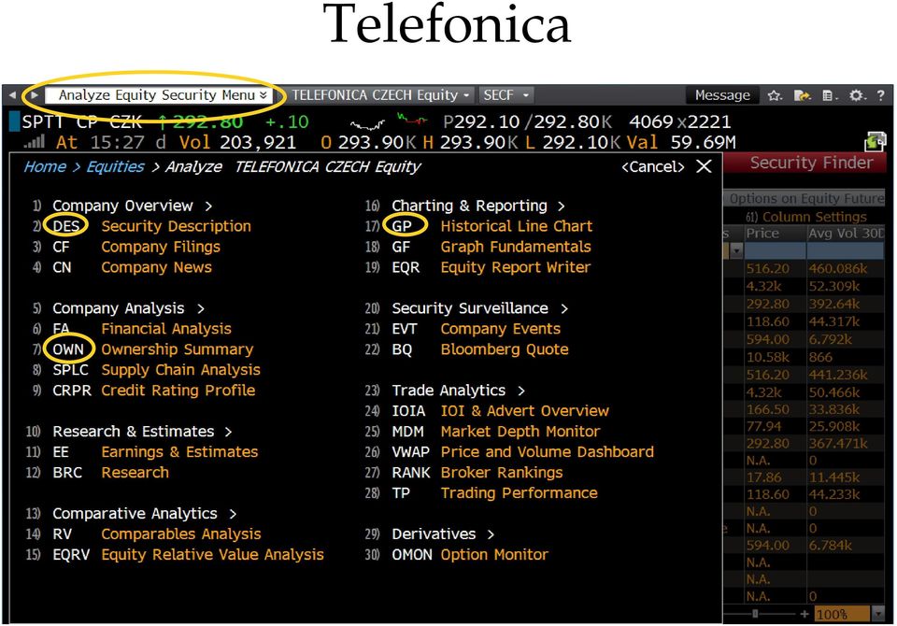The image size is (897, 626).
Task: Open IOIA IOI & Advert Overview
Action: [x=501, y=411]
